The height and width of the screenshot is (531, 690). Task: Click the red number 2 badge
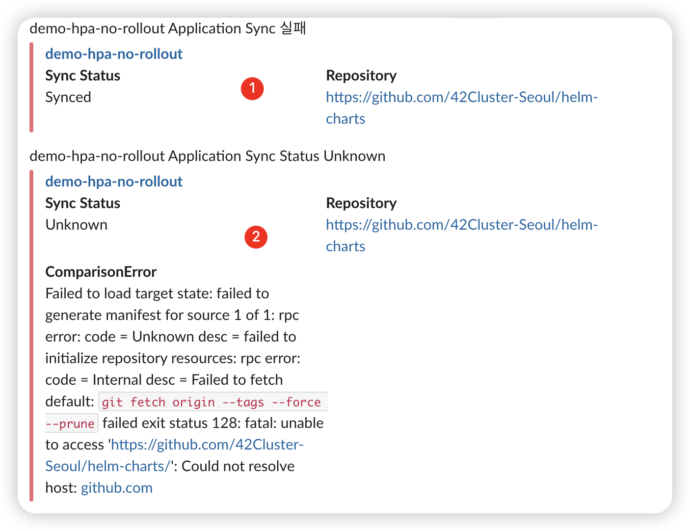point(256,237)
